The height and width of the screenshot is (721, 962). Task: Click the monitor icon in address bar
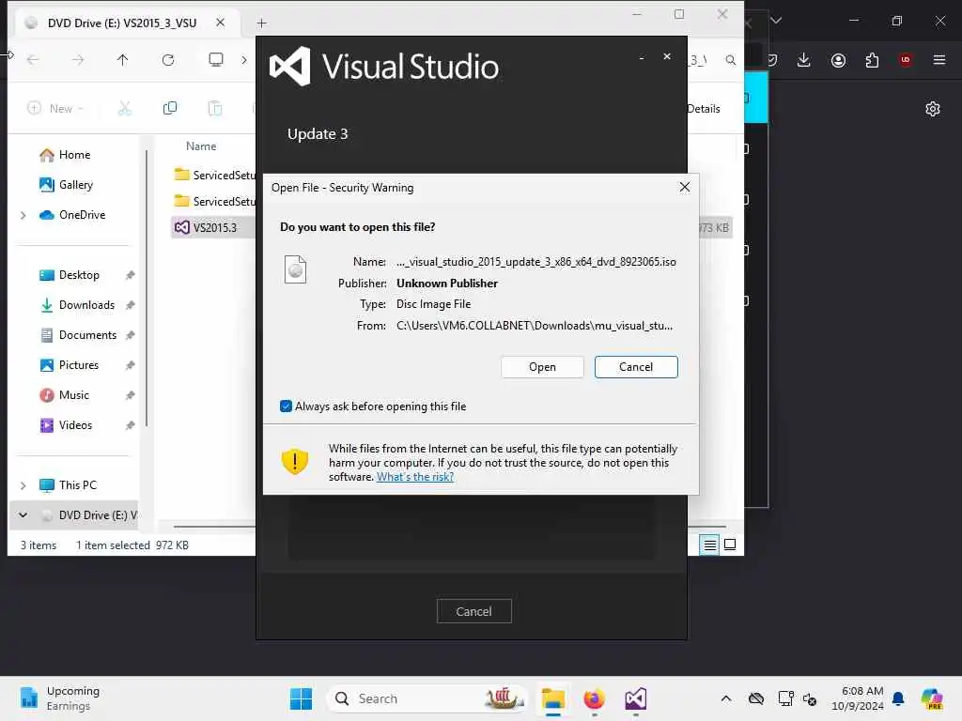pos(216,59)
